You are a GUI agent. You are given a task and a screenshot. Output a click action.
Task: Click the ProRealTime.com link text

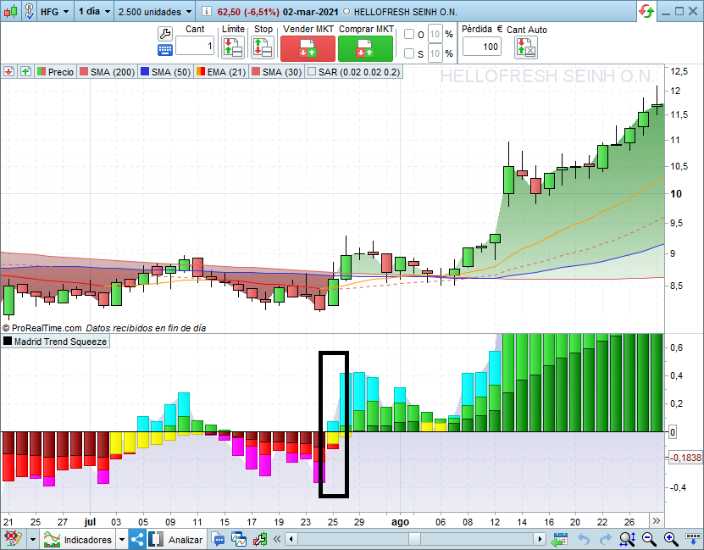[x=47, y=328]
